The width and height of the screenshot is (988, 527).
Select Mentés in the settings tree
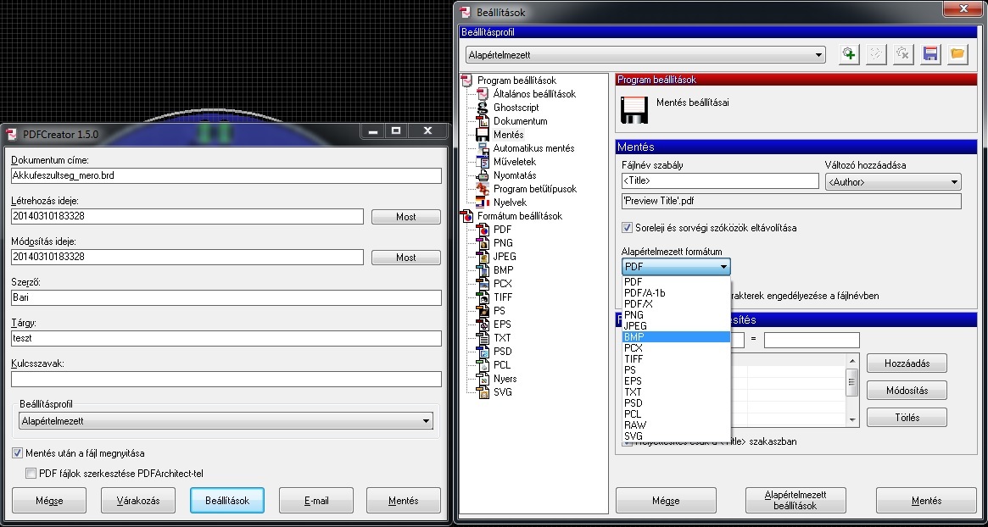(x=508, y=135)
